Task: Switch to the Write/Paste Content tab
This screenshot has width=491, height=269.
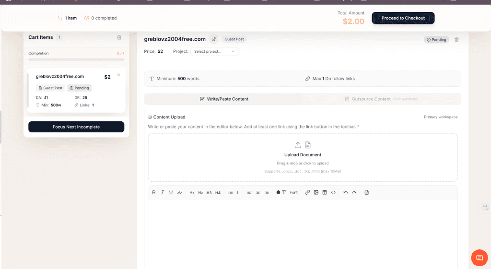Action: (x=224, y=99)
